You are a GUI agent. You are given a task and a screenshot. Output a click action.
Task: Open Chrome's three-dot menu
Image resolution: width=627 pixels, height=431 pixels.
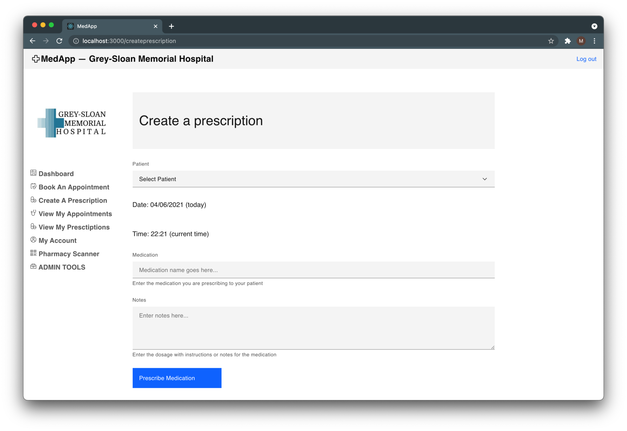pos(594,41)
